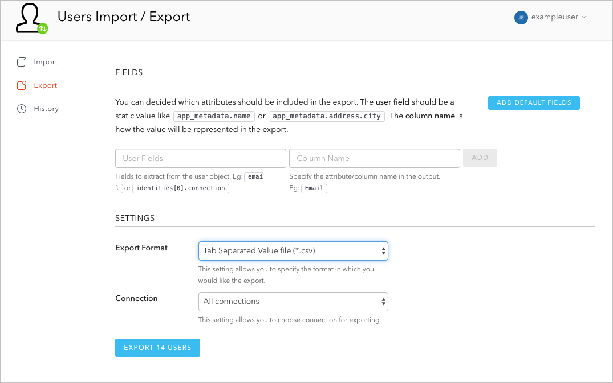Click the SETTINGS section heading

click(x=135, y=218)
